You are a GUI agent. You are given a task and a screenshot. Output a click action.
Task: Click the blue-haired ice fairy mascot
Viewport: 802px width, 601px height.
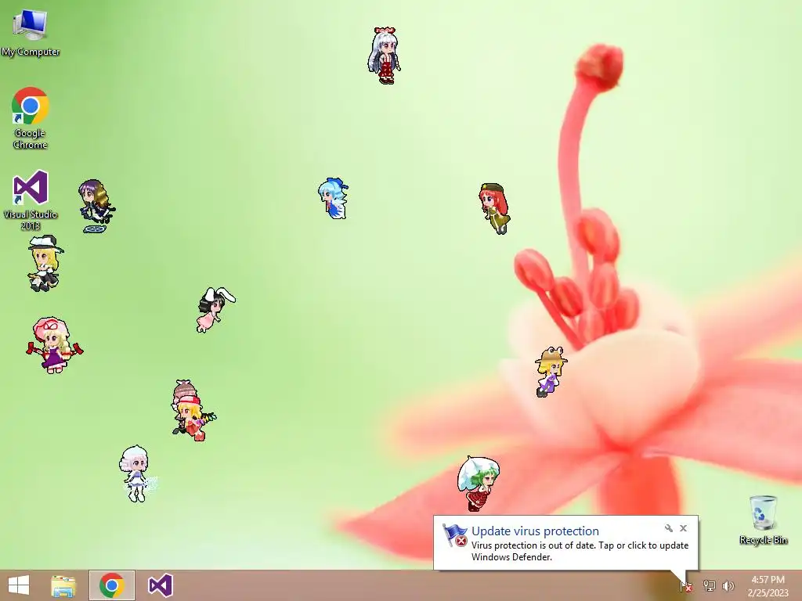pyautogui.click(x=333, y=198)
